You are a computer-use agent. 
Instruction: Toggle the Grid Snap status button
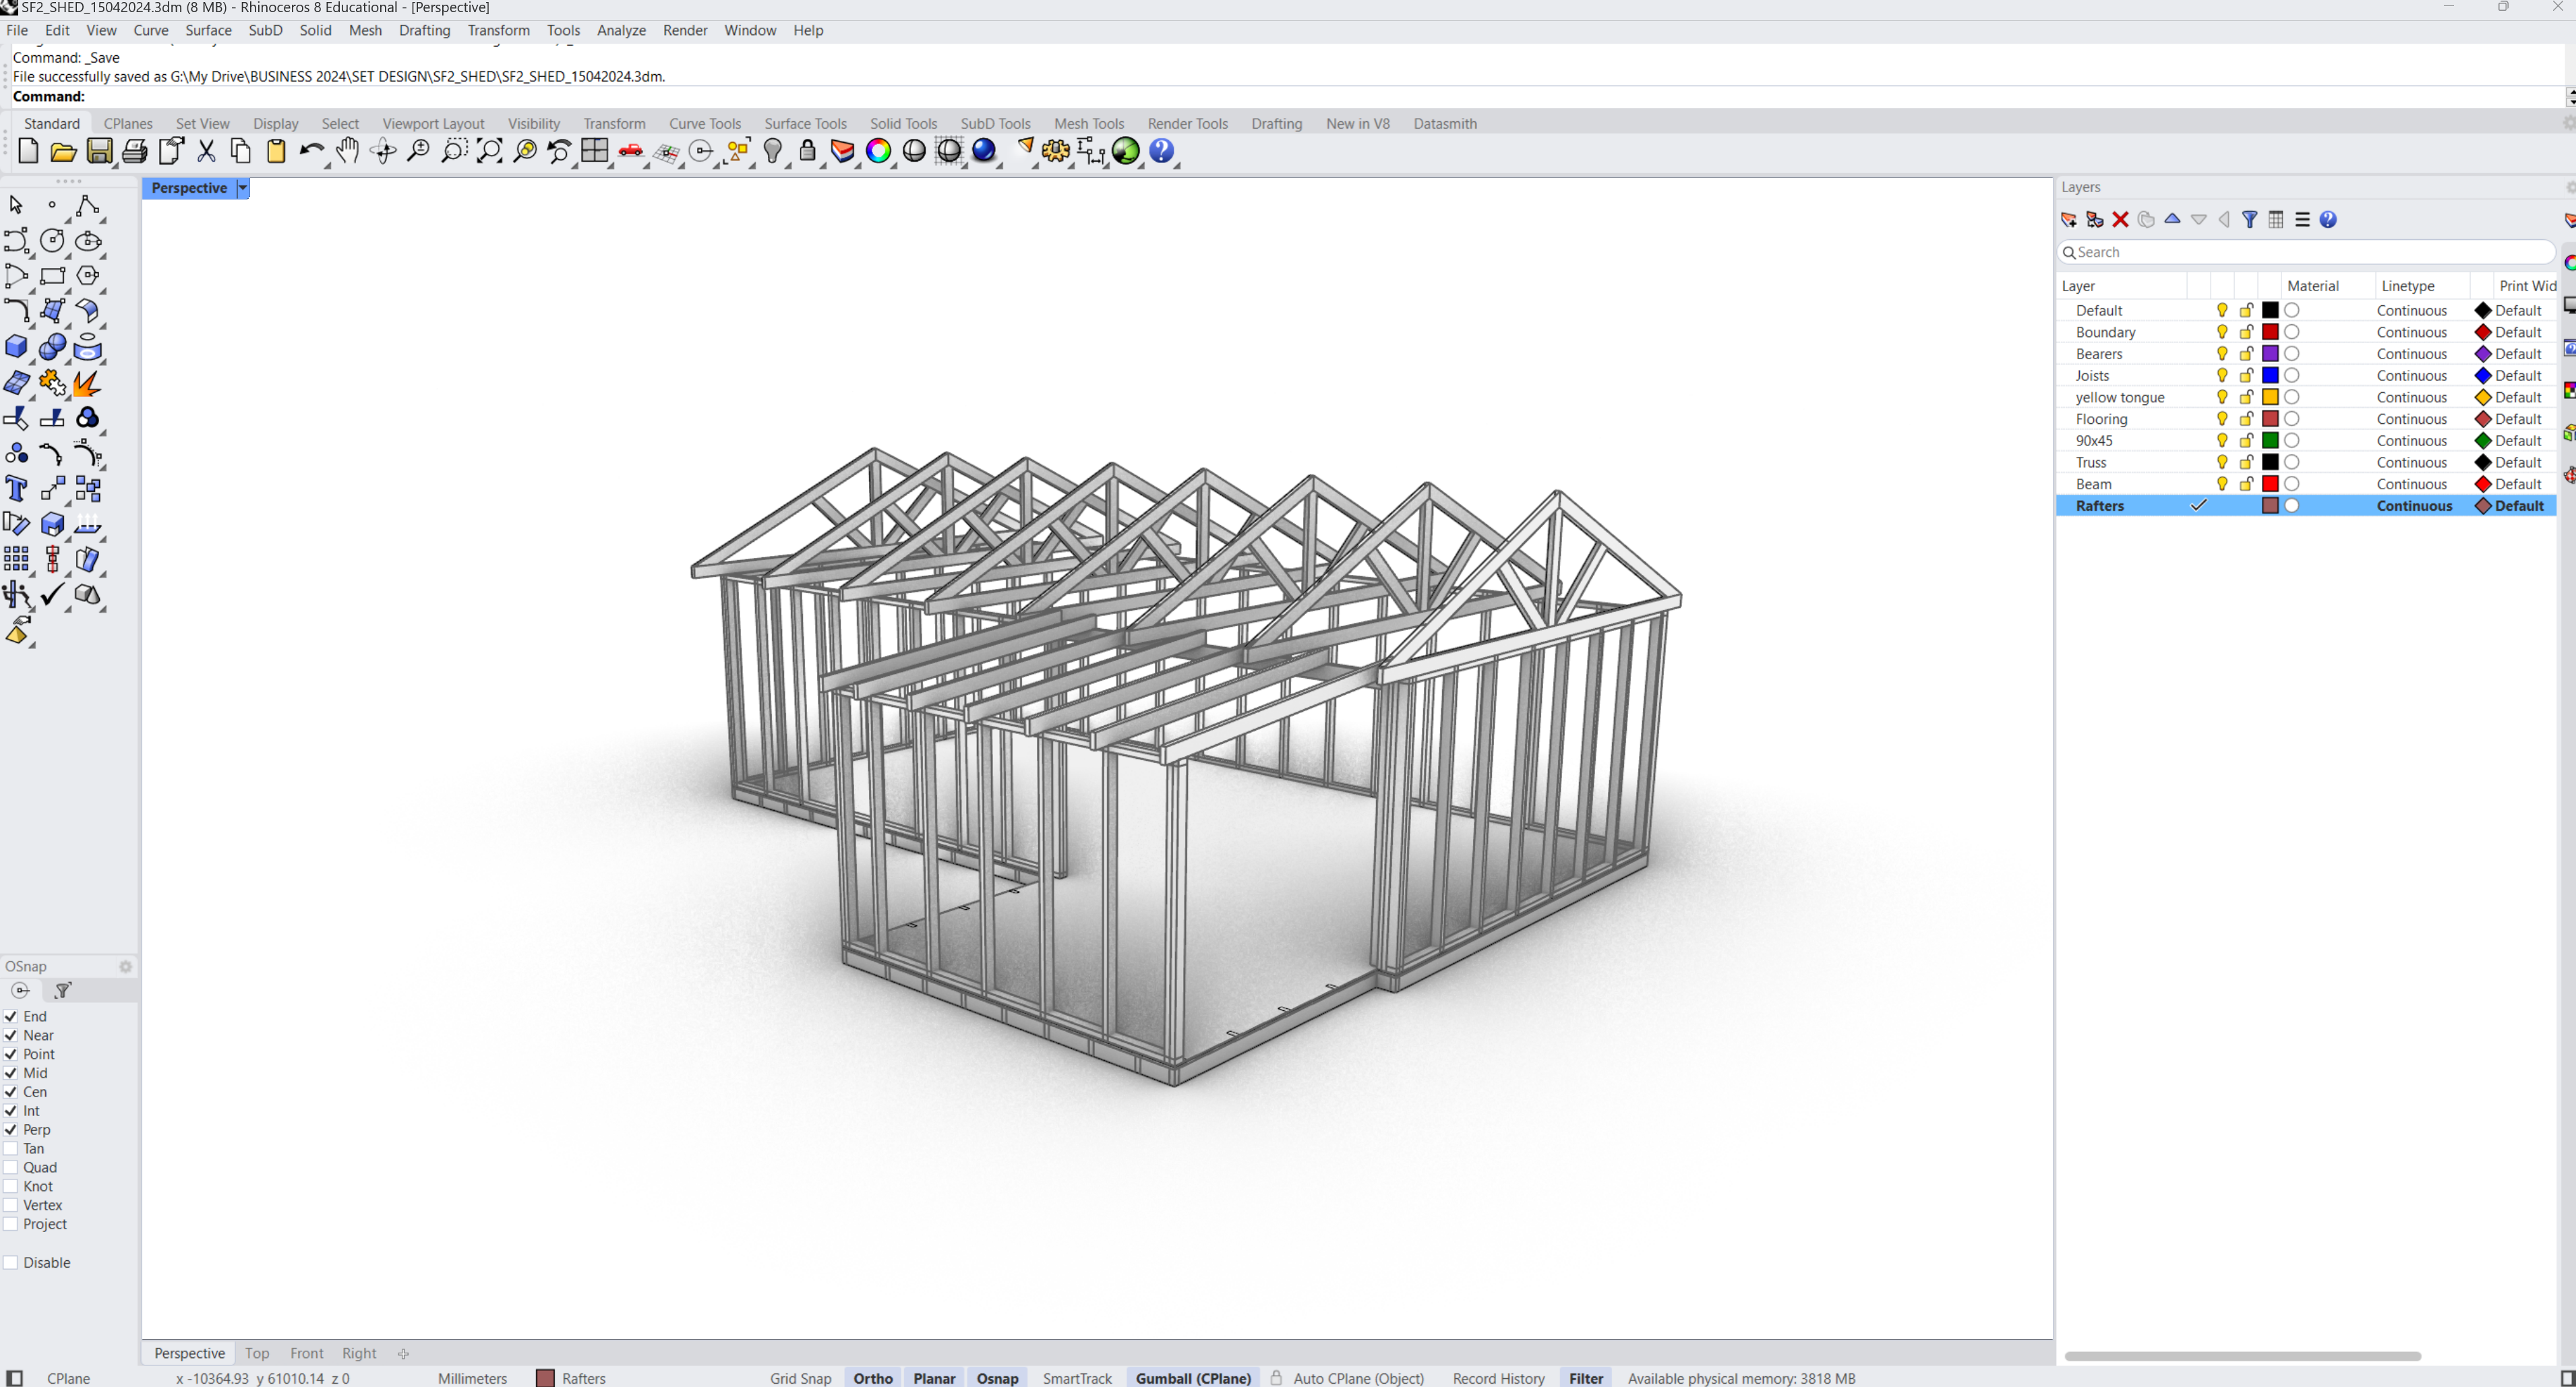click(x=800, y=1378)
